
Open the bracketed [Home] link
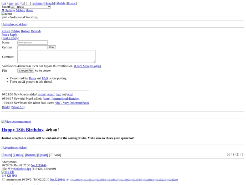tap(72, 3)
